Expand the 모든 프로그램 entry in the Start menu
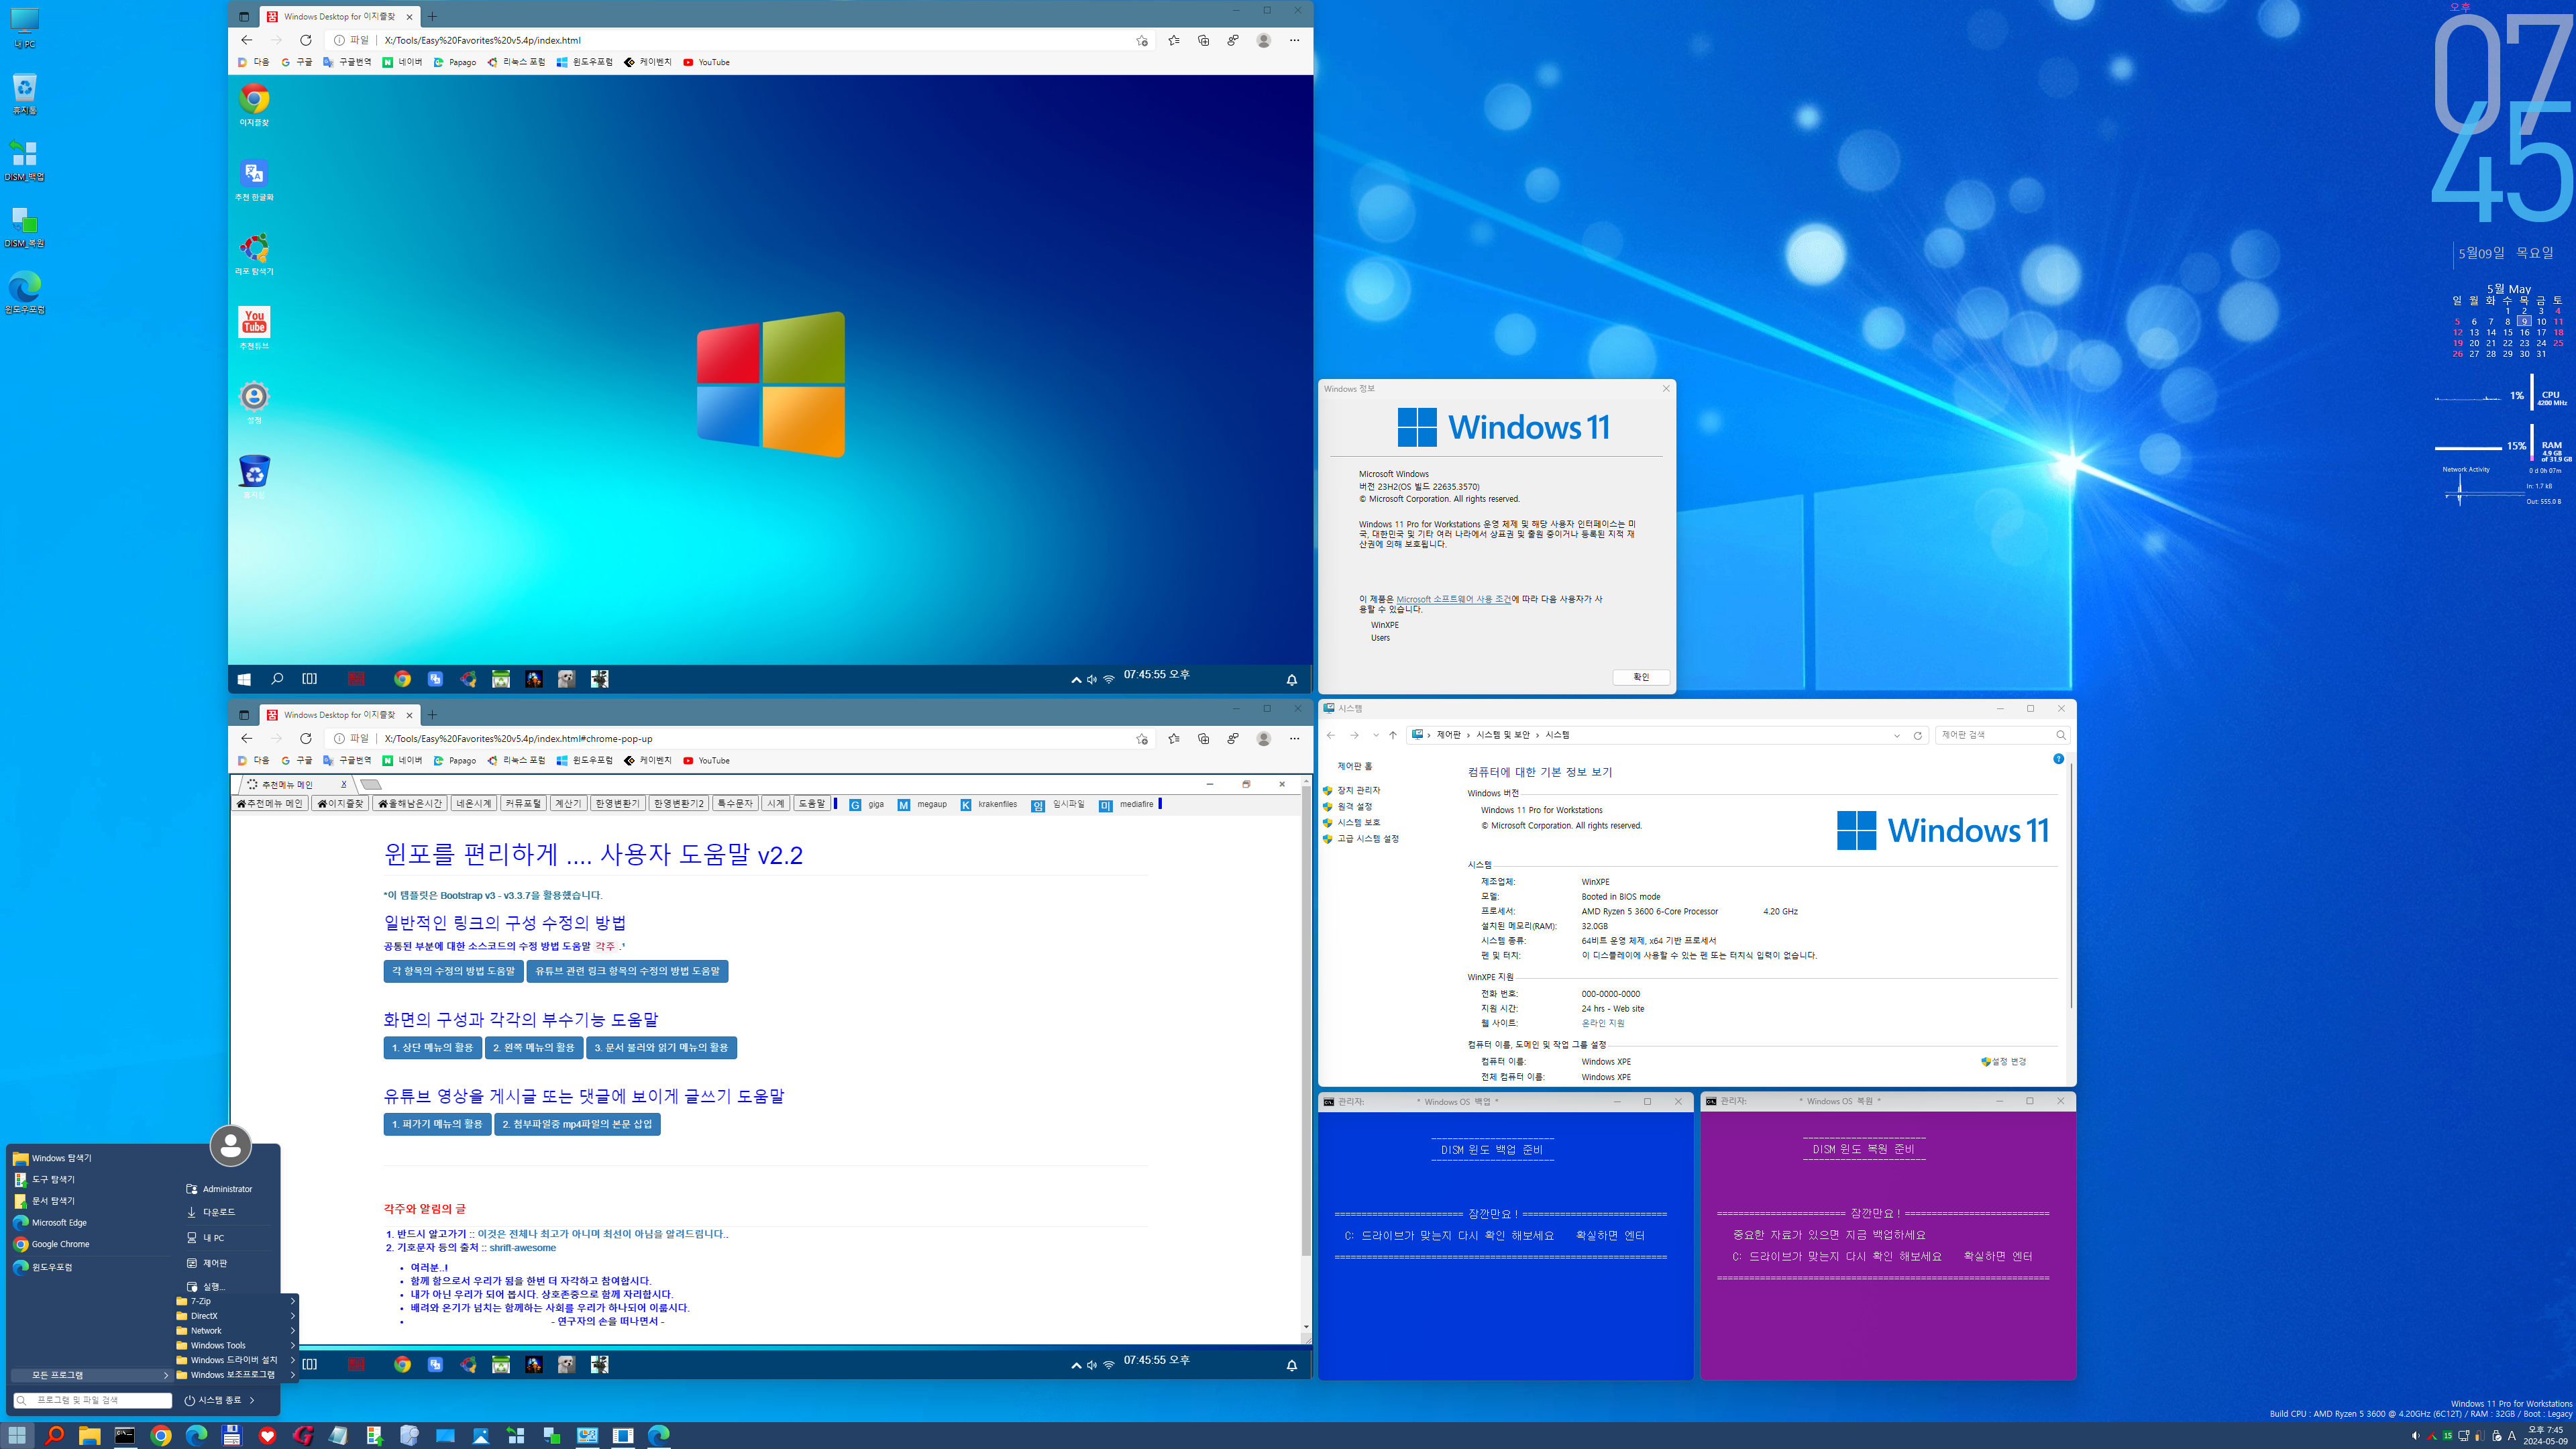 (x=91, y=1375)
